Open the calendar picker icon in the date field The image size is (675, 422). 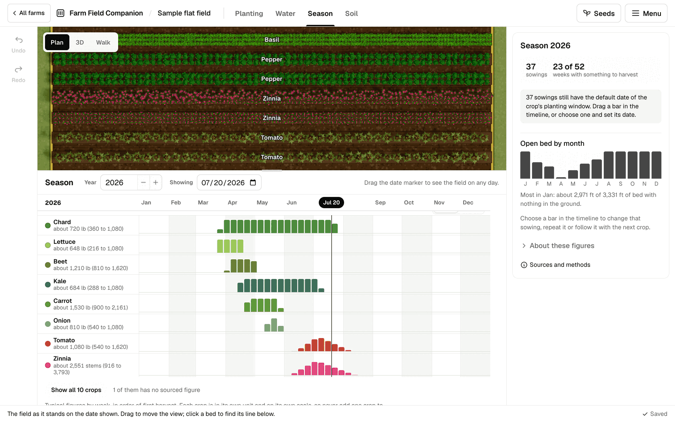point(253,182)
